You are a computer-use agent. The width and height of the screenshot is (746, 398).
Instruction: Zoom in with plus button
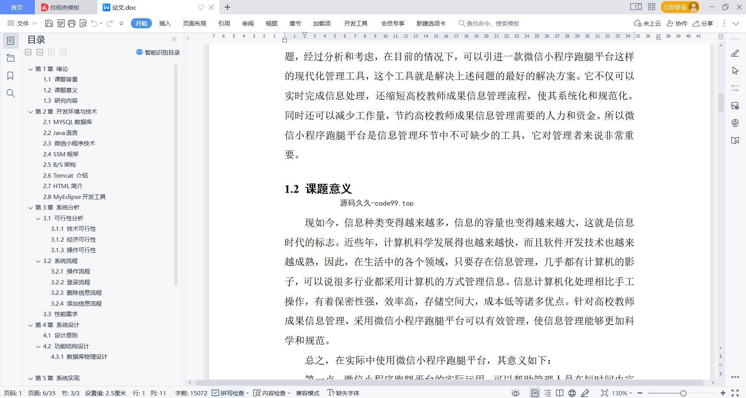point(723,393)
